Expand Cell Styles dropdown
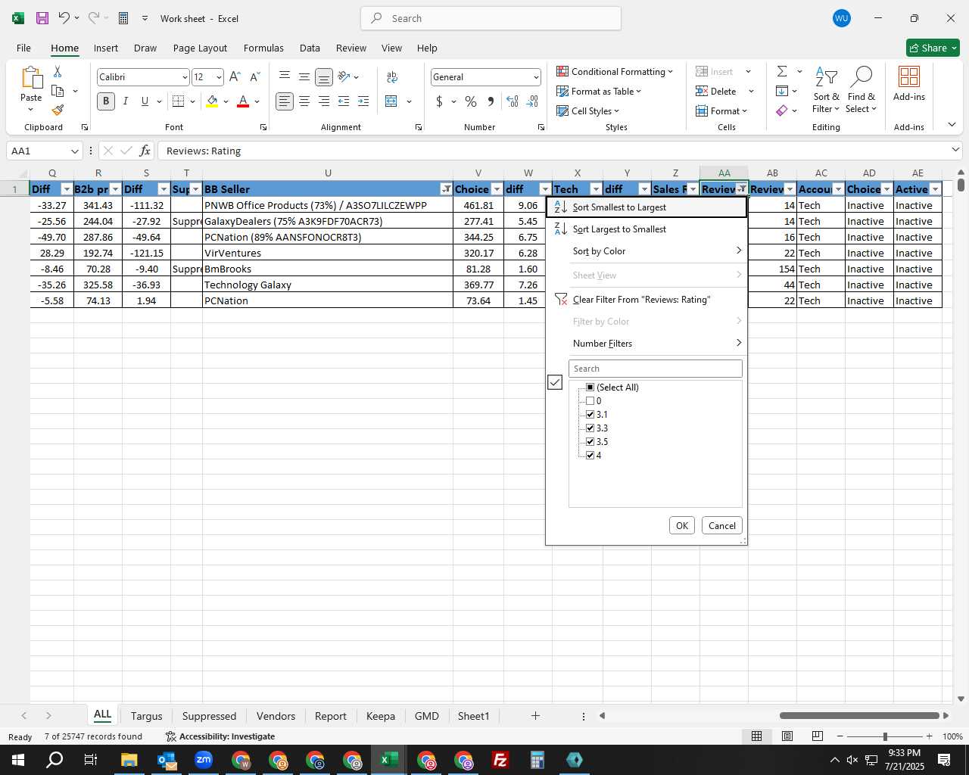 tap(616, 111)
